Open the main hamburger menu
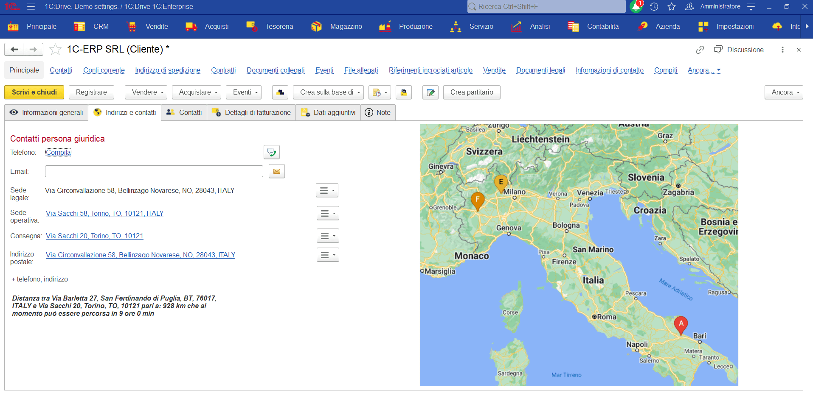The width and height of the screenshot is (813, 393). [31, 6]
